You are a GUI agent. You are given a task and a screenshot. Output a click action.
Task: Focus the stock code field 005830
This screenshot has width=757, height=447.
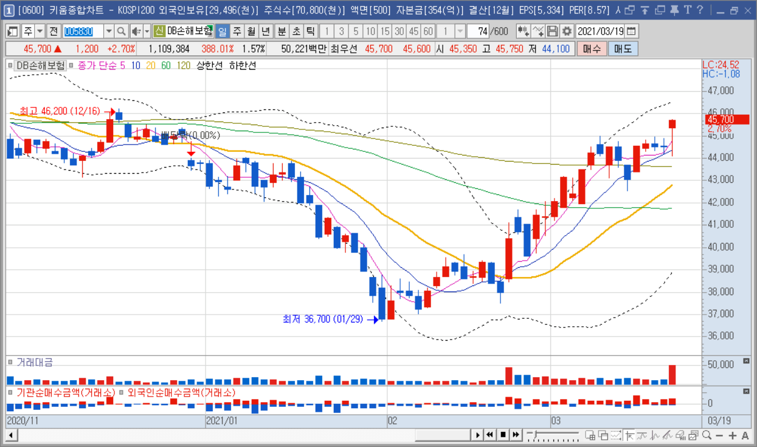click(x=83, y=31)
